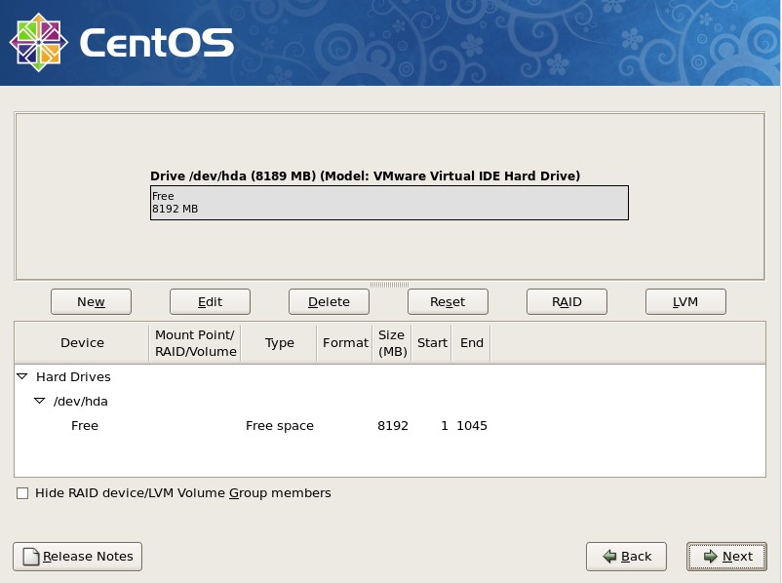Sort by the Device column header

(x=82, y=343)
